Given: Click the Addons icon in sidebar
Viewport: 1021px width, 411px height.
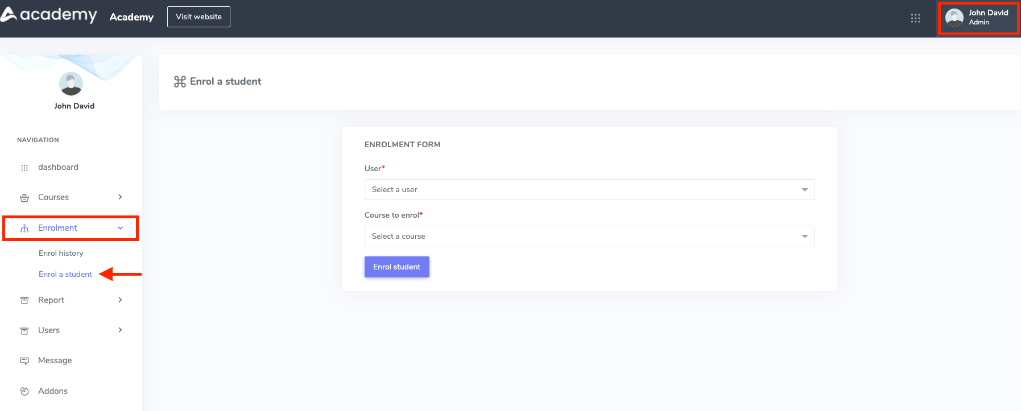Looking at the screenshot, I should pyautogui.click(x=24, y=391).
